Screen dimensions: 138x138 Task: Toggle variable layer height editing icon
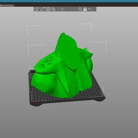pyautogui.click(x=85, y=9)
